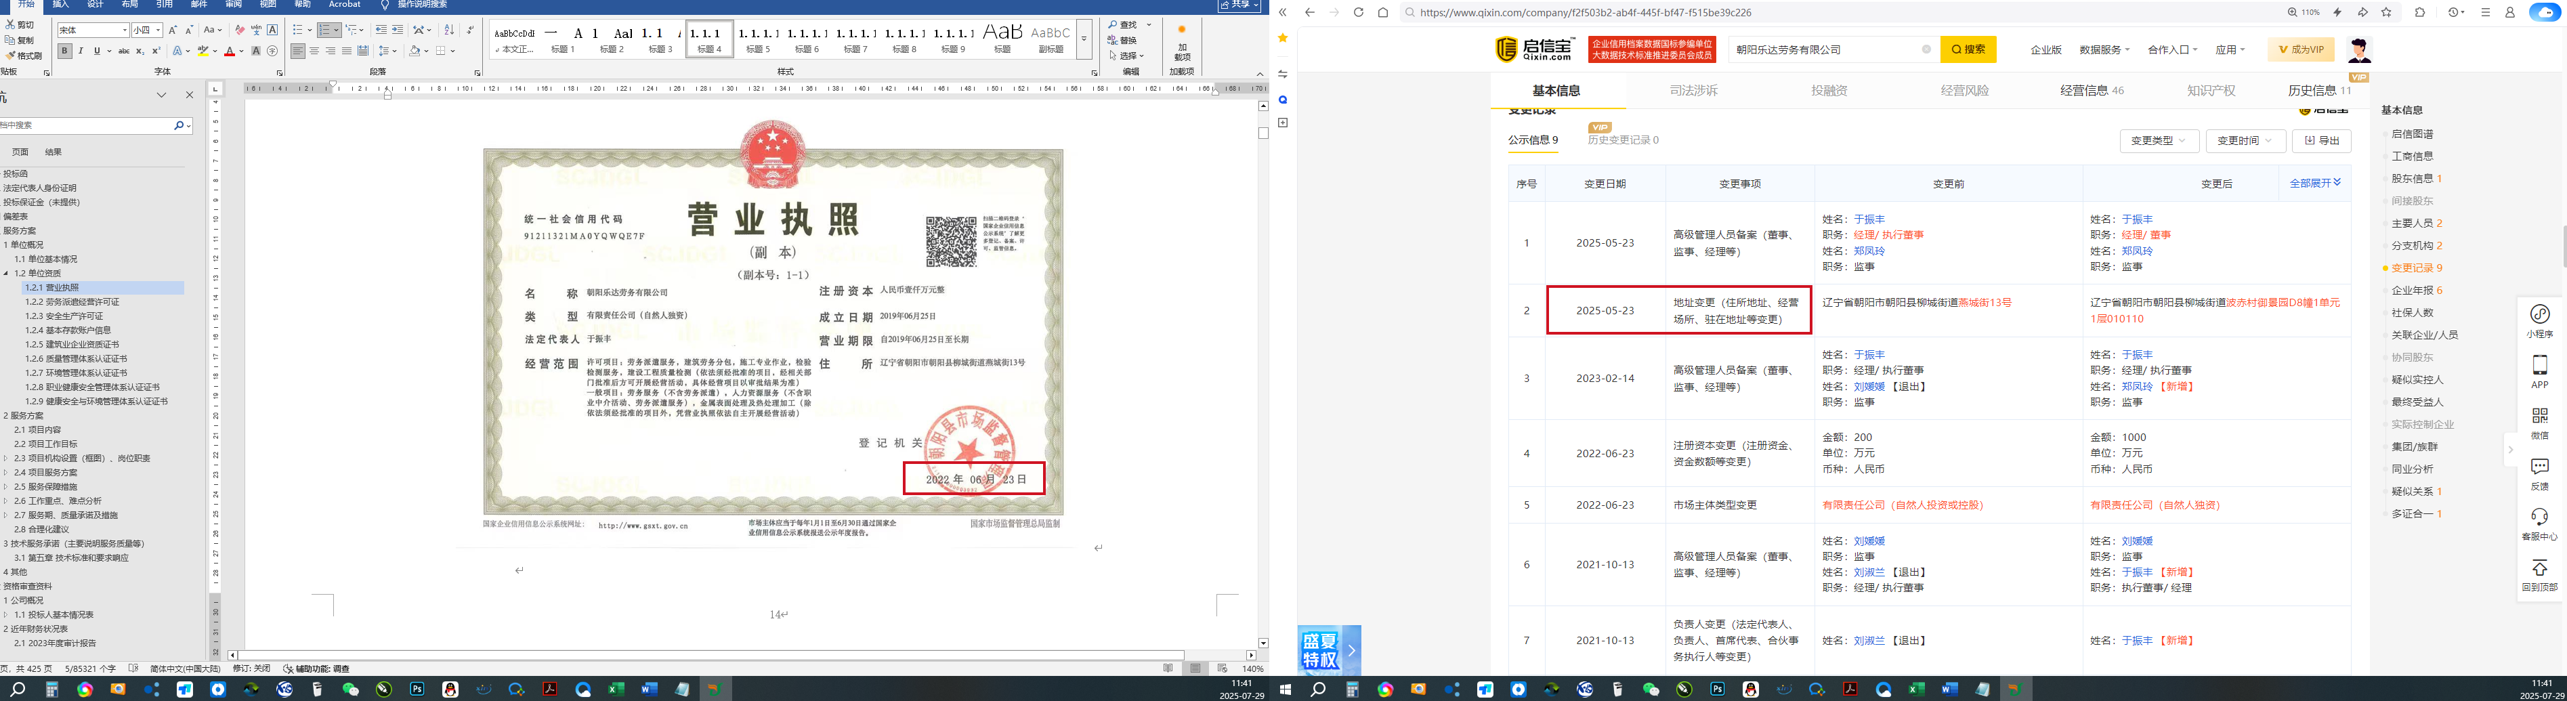The height and width of the screenshot is (701, 2567).
Task: Toggle character shading button
Action: 256,51
